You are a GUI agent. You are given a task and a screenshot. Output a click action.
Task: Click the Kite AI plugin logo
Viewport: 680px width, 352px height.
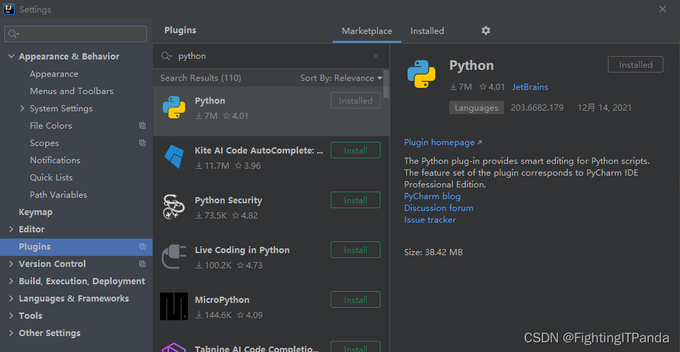(x=174, y=156)
